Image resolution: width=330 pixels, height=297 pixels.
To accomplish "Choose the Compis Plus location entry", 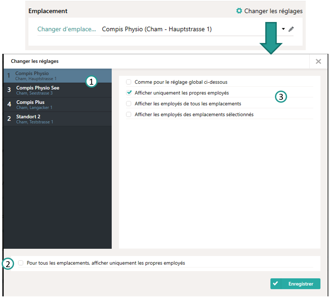I will [x=30, y=105].
